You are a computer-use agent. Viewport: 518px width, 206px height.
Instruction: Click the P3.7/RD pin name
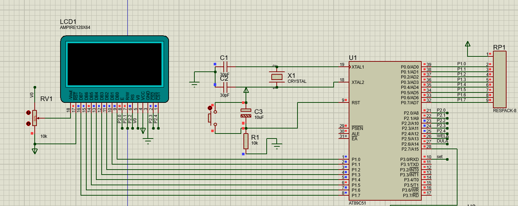pos(411,195)
